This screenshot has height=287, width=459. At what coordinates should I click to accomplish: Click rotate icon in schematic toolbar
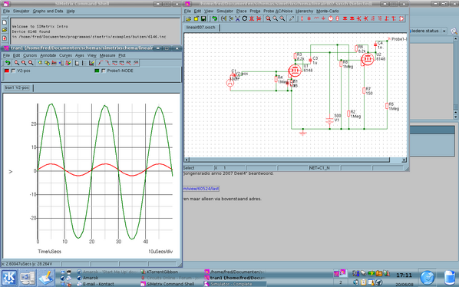pyautogui.click(x=244, y=18)
